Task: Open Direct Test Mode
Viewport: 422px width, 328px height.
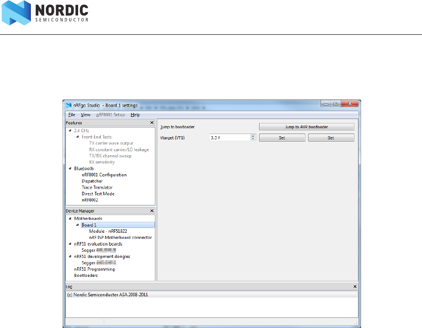Action: click(98, 194)
